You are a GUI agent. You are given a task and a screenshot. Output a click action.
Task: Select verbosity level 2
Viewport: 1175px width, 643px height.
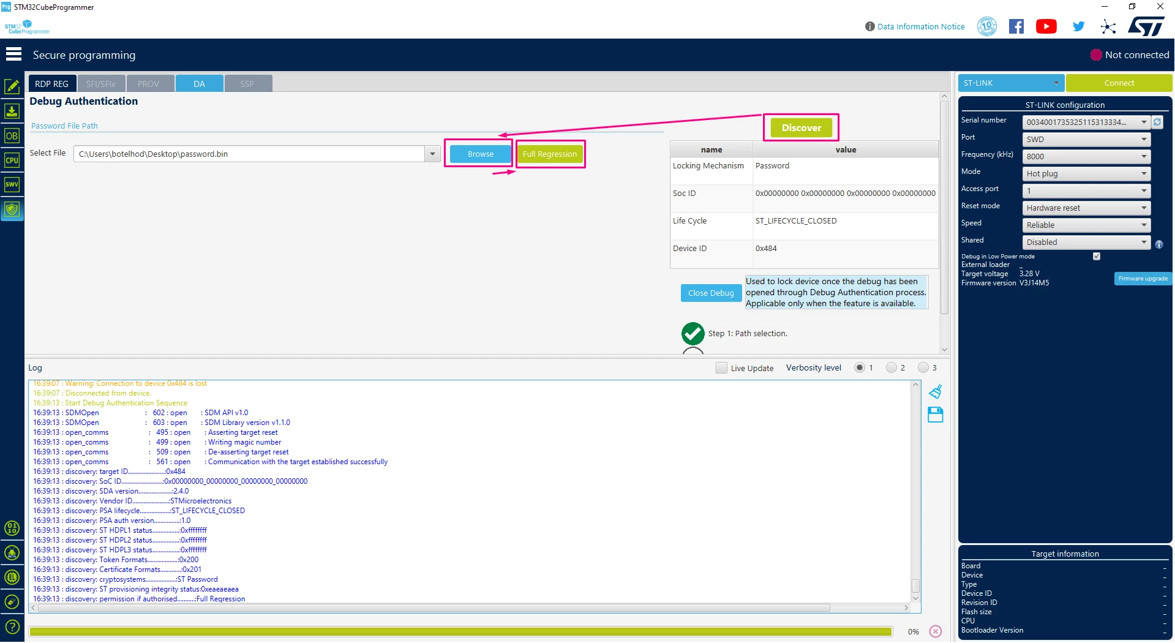[x=892, y=368]
